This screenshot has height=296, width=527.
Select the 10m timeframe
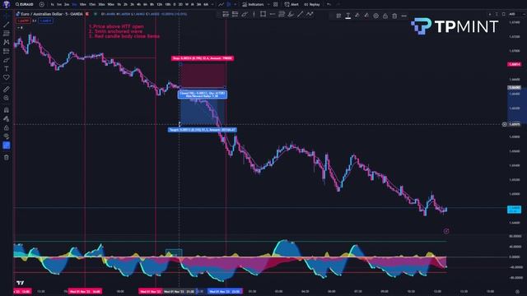[x=82, y=4]
